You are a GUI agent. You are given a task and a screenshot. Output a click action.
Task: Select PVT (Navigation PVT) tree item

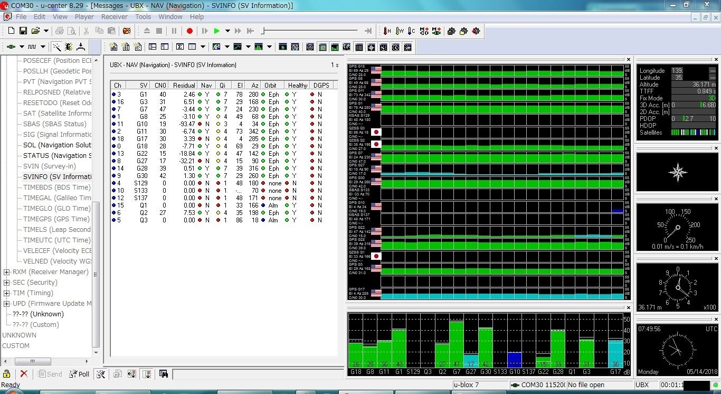pos(57,82)
